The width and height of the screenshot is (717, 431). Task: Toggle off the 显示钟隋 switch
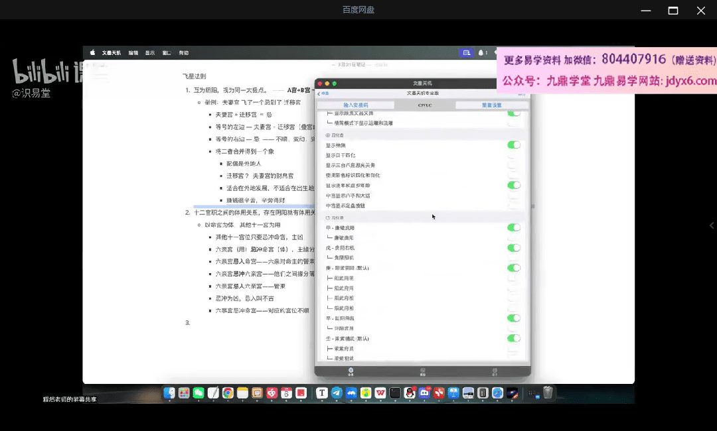tap(513, 145)
